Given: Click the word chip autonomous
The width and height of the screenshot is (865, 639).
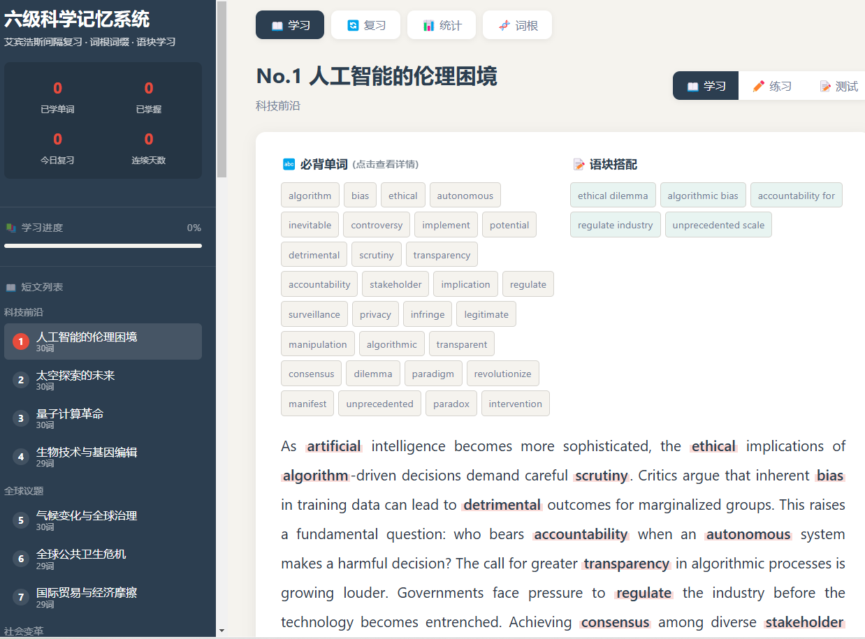Looking at the screenshot, I should pyautogui.click(x=465, y=196).
